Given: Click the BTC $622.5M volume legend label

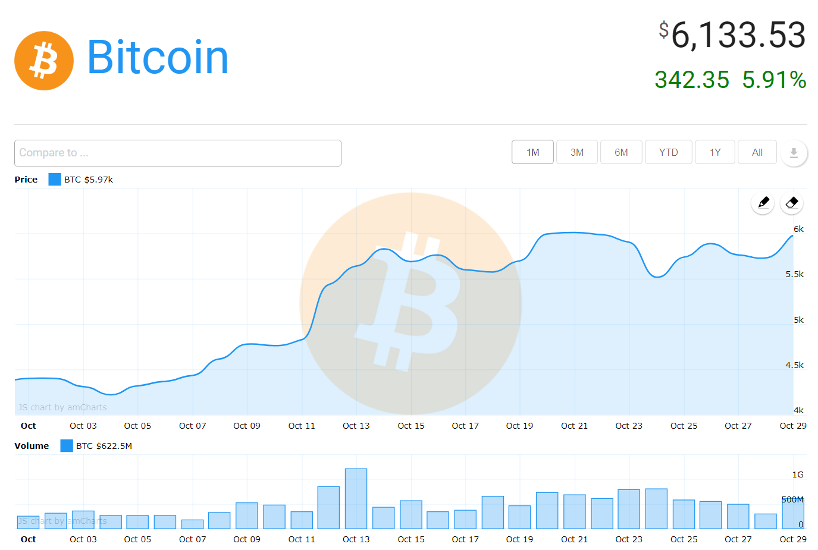Looking at the screenshot, I should [104, 446].
